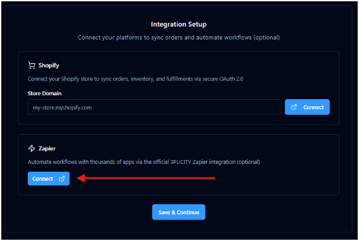
Task: Click Save & Continue
Action: click(179, 212)
